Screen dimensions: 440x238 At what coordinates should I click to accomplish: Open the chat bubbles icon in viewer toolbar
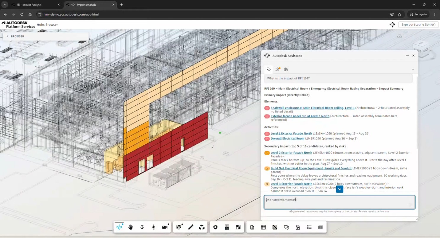tap(286, 227)
